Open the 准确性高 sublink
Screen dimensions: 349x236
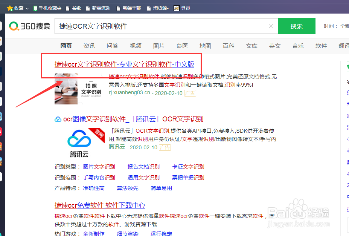[94, 188]
